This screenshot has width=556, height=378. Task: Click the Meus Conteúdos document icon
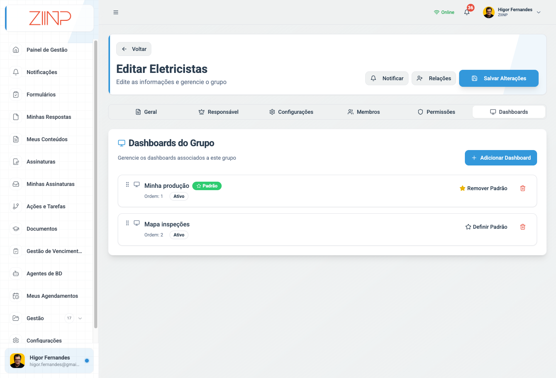pos(16,139)
